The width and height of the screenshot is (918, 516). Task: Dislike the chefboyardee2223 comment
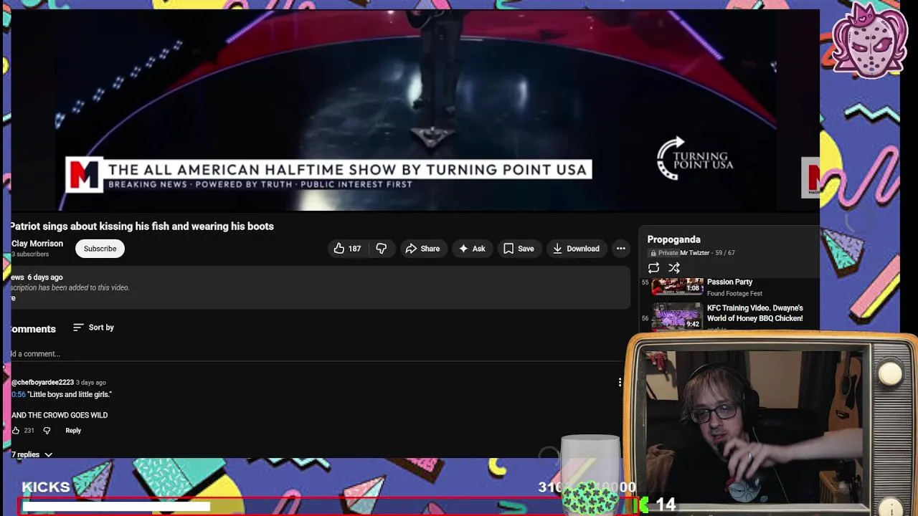click(47, 431)
